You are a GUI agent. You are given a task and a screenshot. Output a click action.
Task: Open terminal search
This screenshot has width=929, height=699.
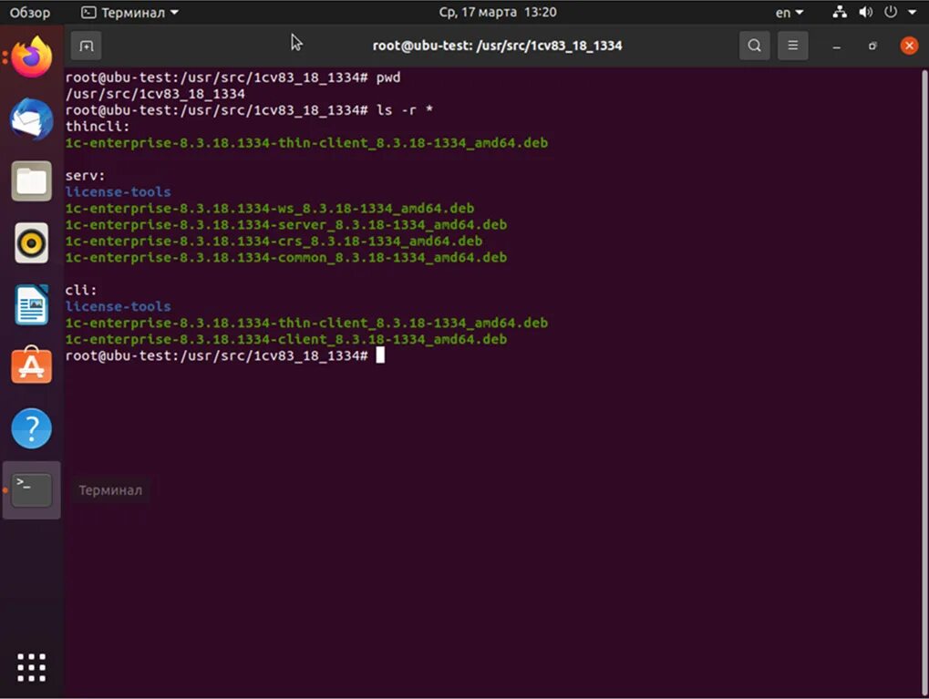pyautogui.click(x=754, y=46)
